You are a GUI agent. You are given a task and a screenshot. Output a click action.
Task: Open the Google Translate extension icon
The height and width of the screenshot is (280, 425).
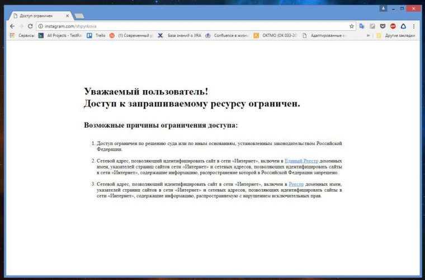(x=362, y=26)
